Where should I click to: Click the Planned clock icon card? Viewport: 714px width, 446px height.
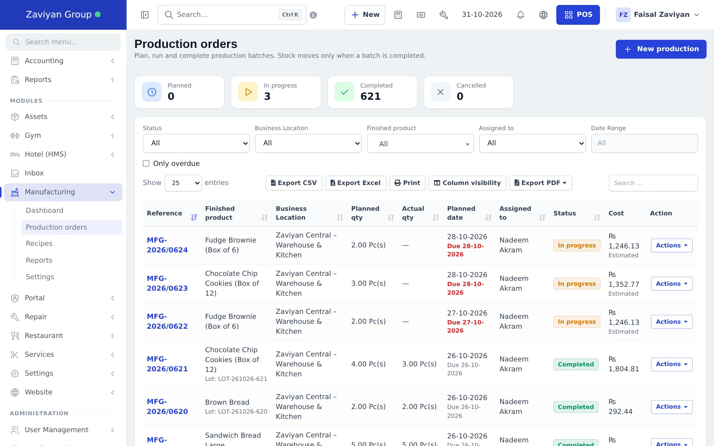(152, 92)
